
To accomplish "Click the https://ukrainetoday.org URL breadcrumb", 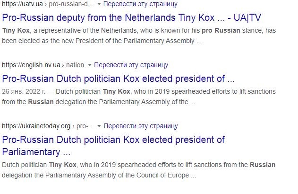I will coord(36,126).
